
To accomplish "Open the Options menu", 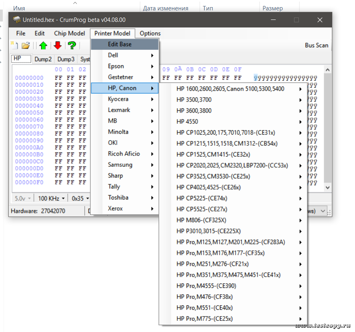I will point(150,33).
